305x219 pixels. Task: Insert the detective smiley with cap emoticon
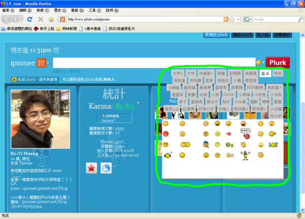(206, 144)
